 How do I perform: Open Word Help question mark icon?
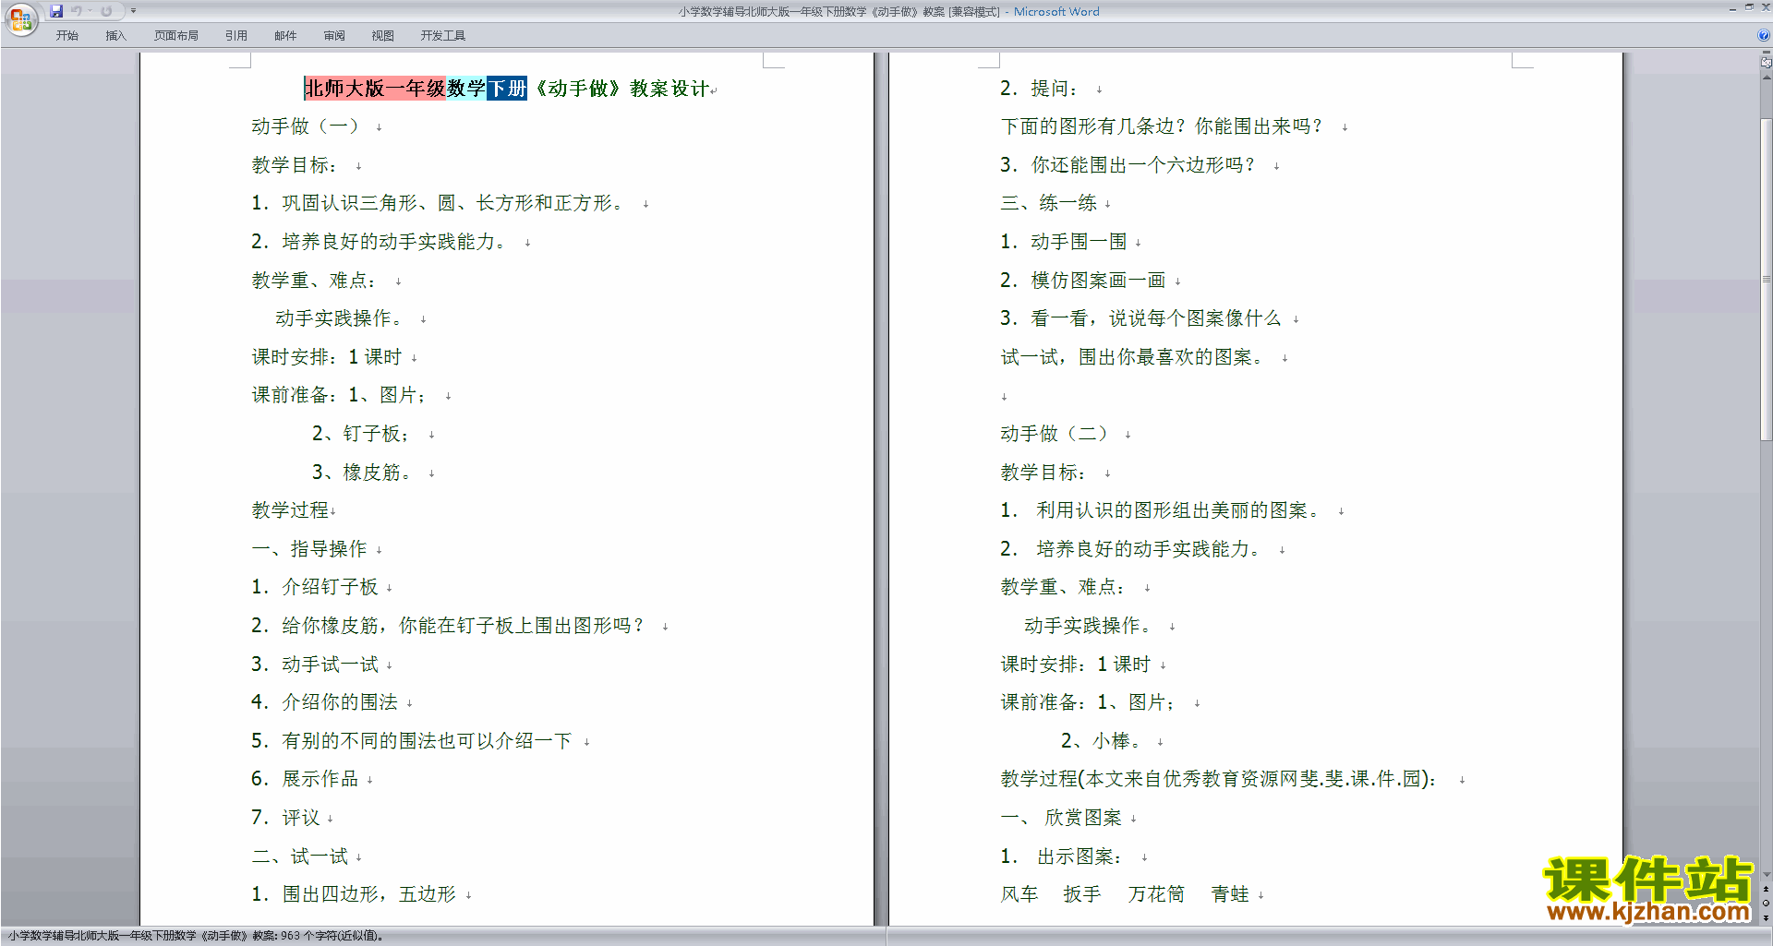click(x=1764, y=36)
